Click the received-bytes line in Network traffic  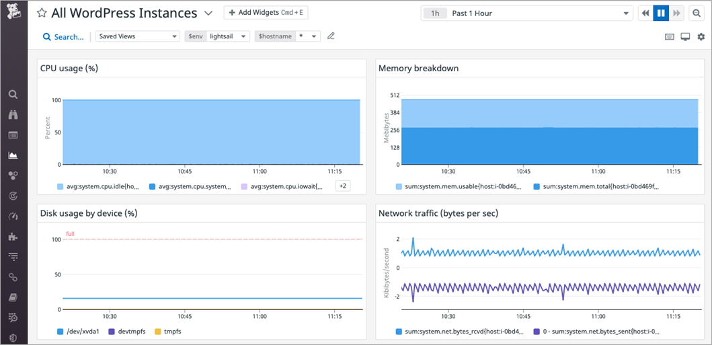point(551,252)
